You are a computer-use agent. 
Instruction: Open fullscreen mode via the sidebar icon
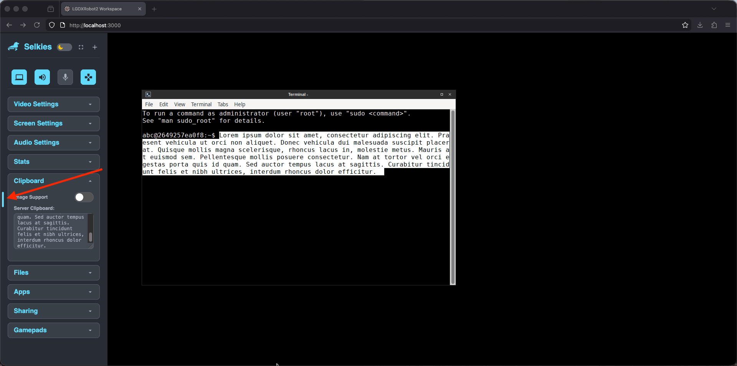(81, 47)
